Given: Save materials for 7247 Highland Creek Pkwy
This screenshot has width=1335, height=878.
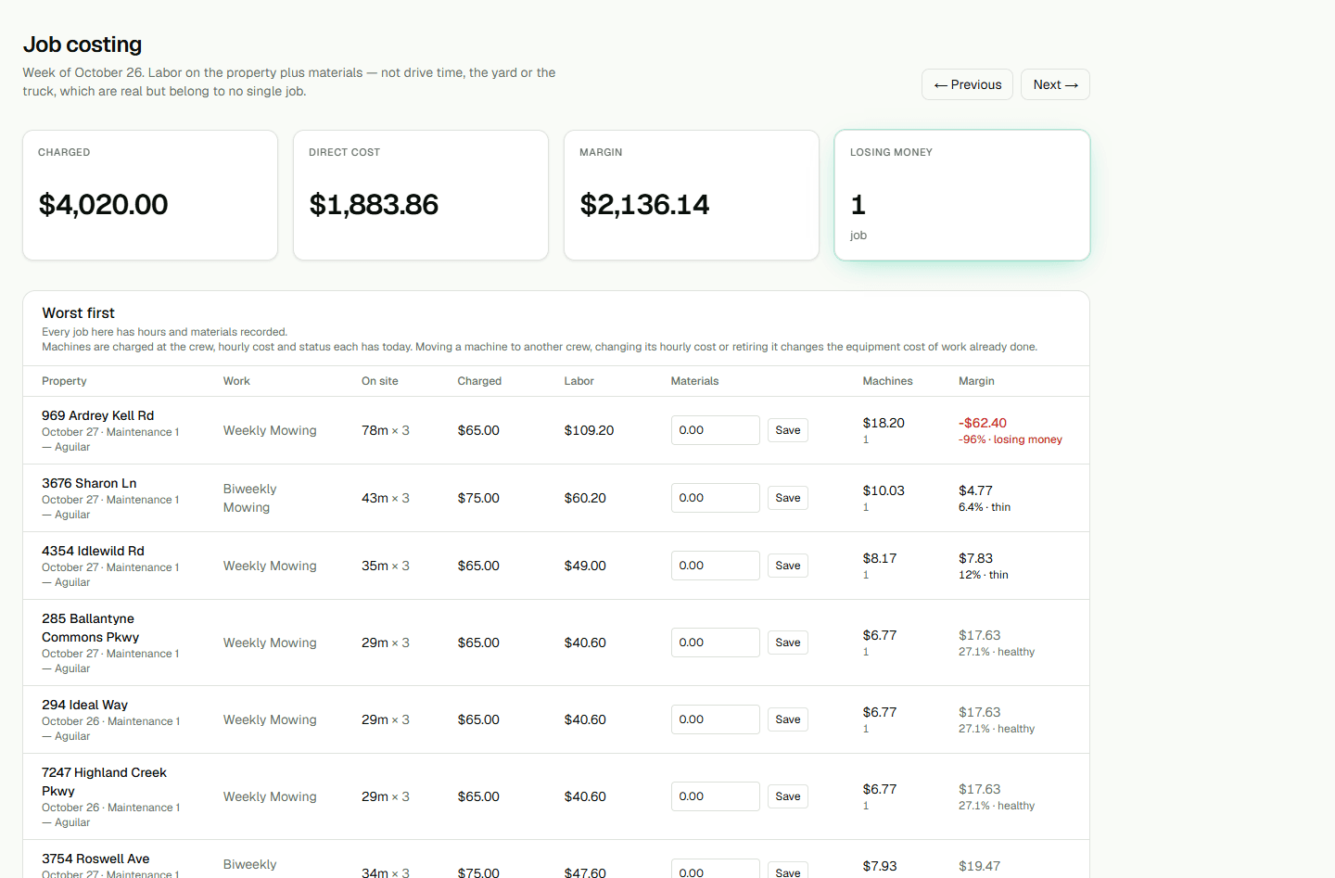Looking at the screenshot, I should 788,796.
